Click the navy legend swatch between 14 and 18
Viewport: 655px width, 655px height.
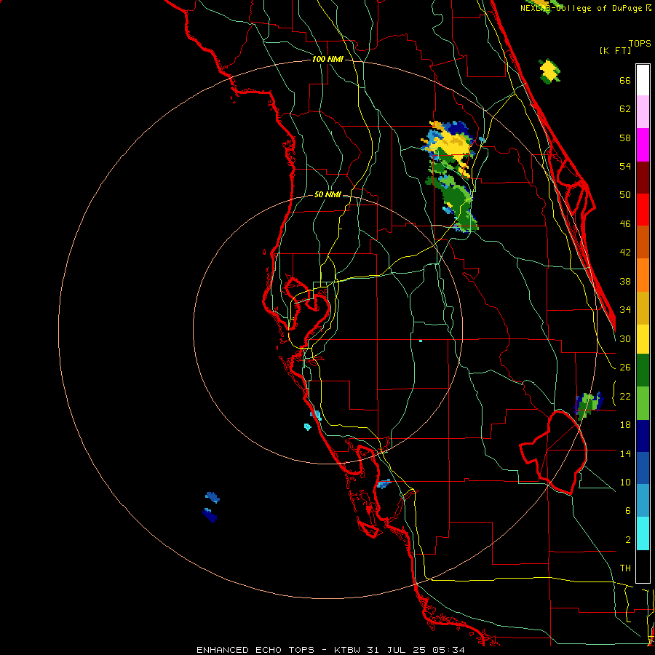coord(643,436)
